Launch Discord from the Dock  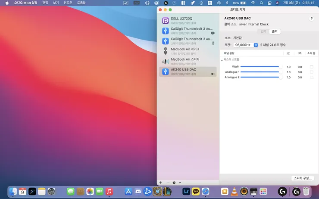(138, 191)
